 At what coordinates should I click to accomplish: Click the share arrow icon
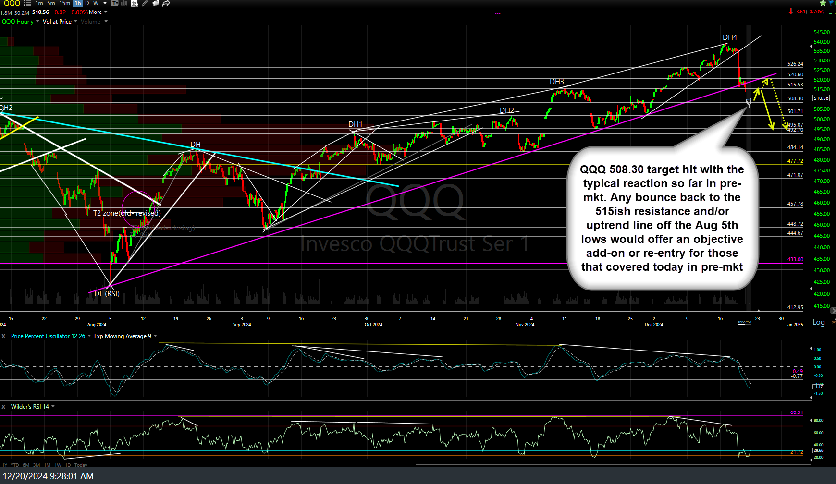point(166,3)
